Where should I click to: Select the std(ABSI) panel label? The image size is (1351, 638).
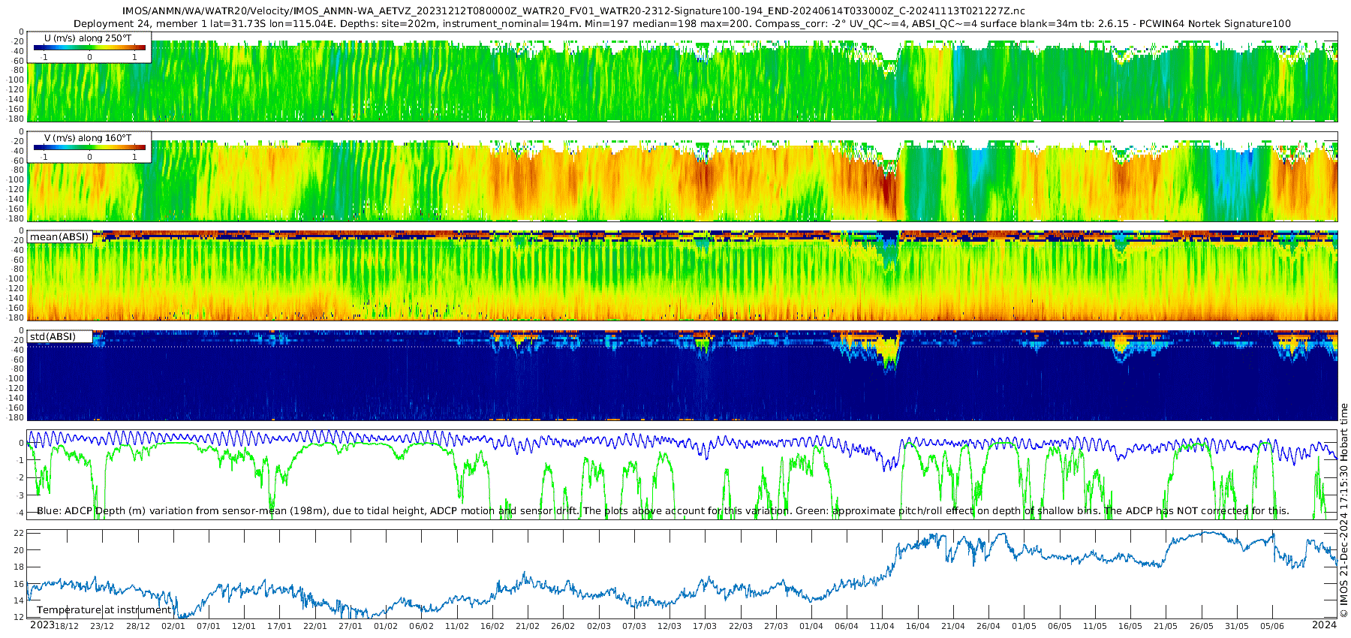pyautogui.click(x=53, y=337)
